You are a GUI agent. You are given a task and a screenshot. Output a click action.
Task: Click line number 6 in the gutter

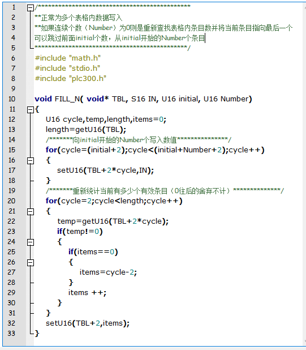coord(14,58)
